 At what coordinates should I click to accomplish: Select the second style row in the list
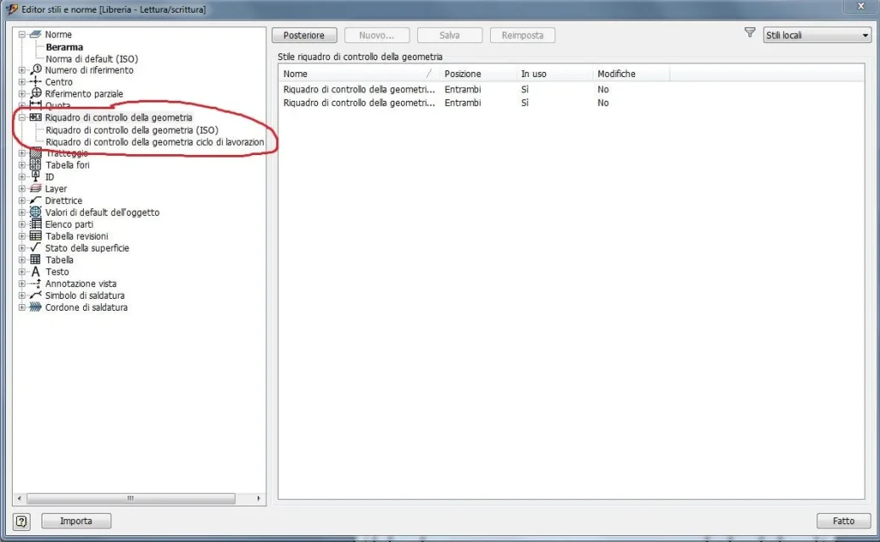click(571, 102)
